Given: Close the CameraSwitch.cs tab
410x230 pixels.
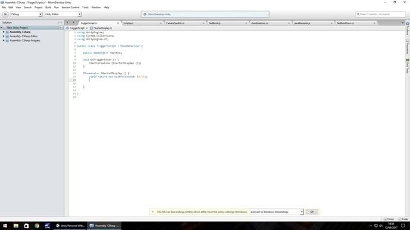Looking at the screenshot, I should click(204, 23).
